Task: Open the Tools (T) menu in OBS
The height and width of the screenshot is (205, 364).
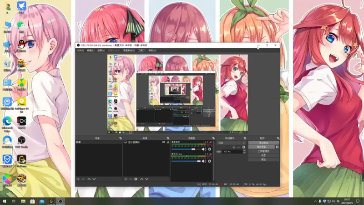Action: 142,51
